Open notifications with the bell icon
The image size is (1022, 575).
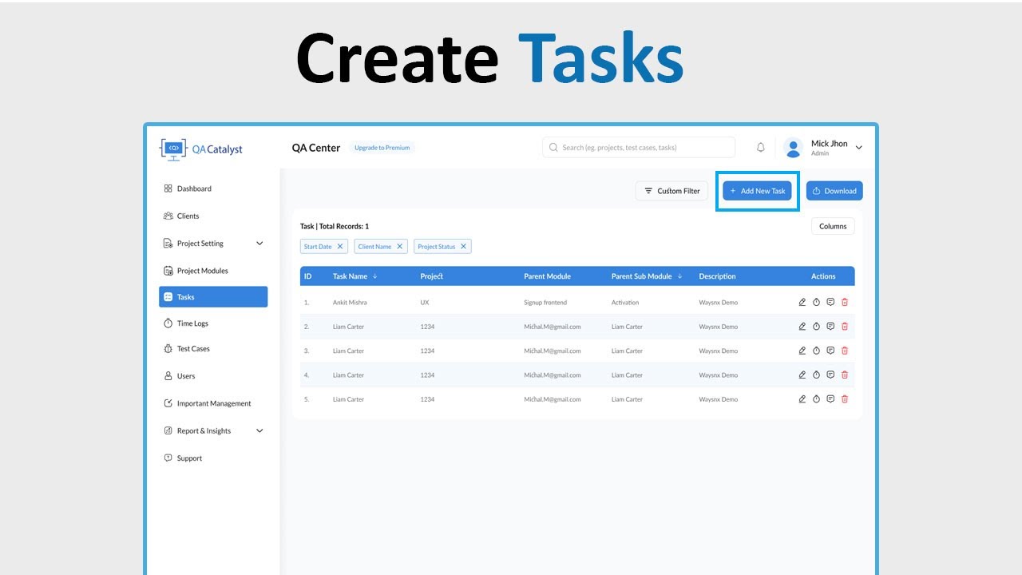tap(761, 148)
